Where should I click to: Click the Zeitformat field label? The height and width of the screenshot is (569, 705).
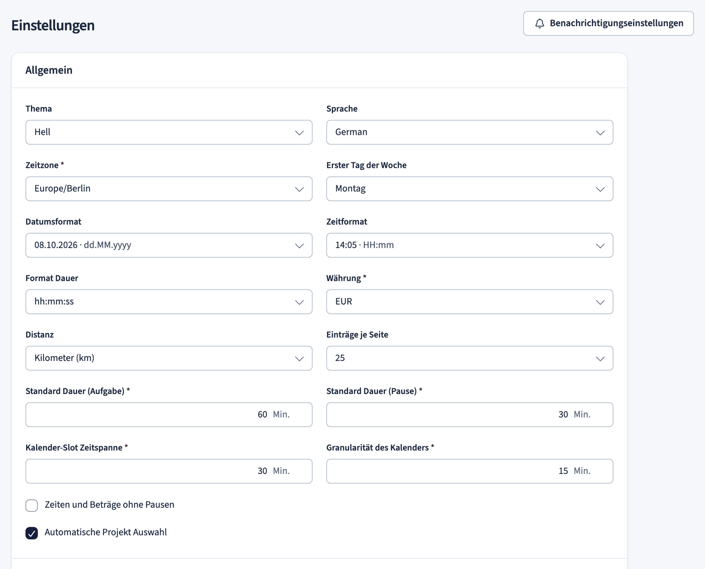[x=347, y=221]
